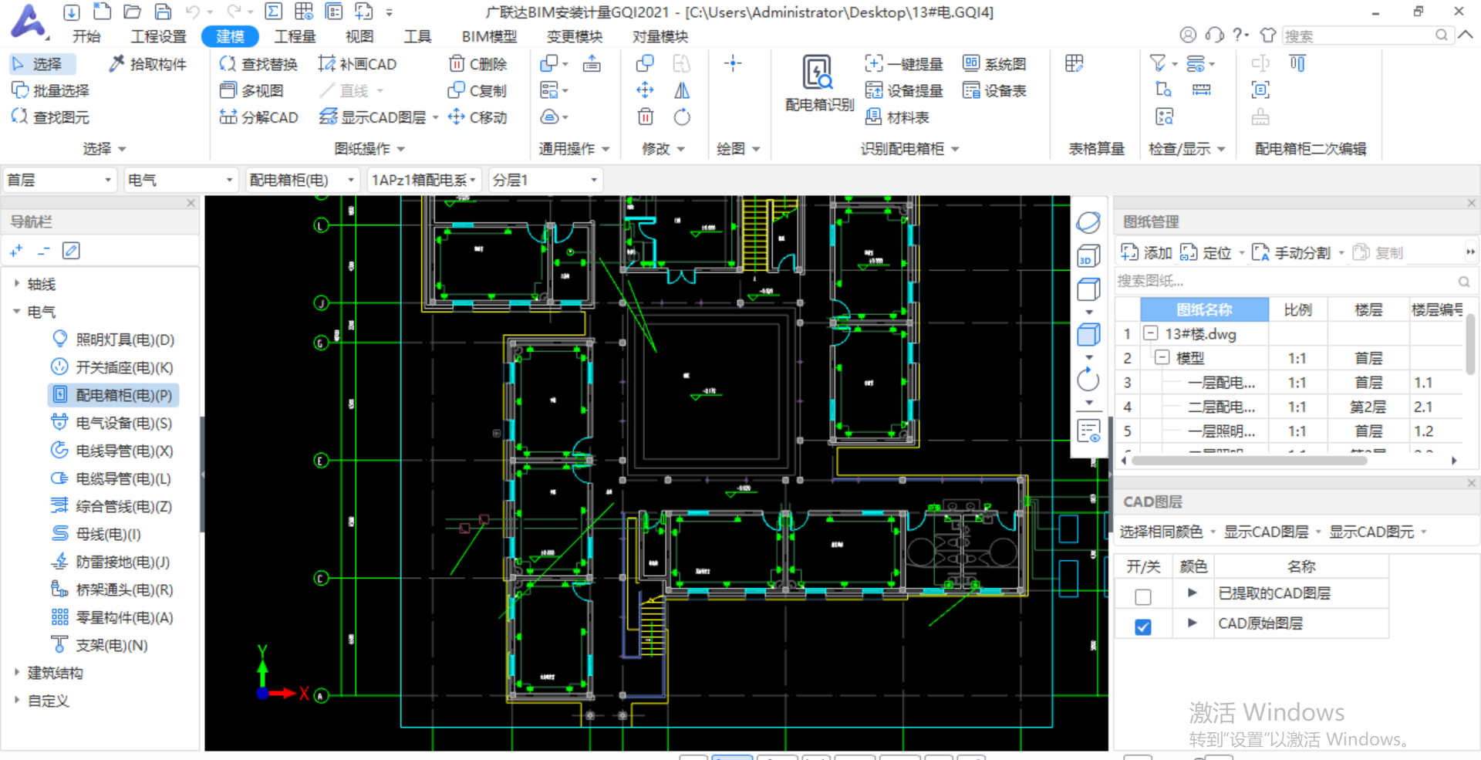Open the BIM模型 ribbon tab

click(x=489, y=36)
